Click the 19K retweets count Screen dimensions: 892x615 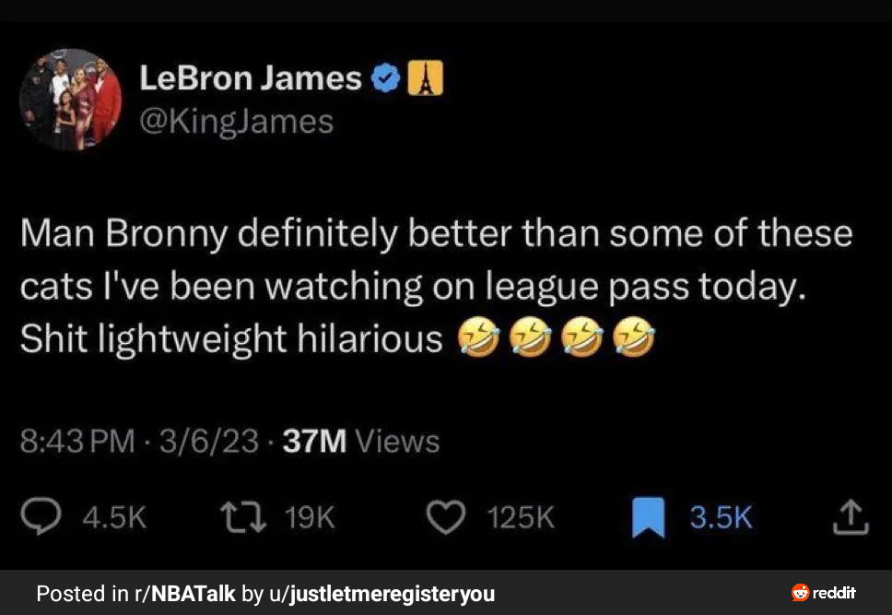click(x=310, y=517)
